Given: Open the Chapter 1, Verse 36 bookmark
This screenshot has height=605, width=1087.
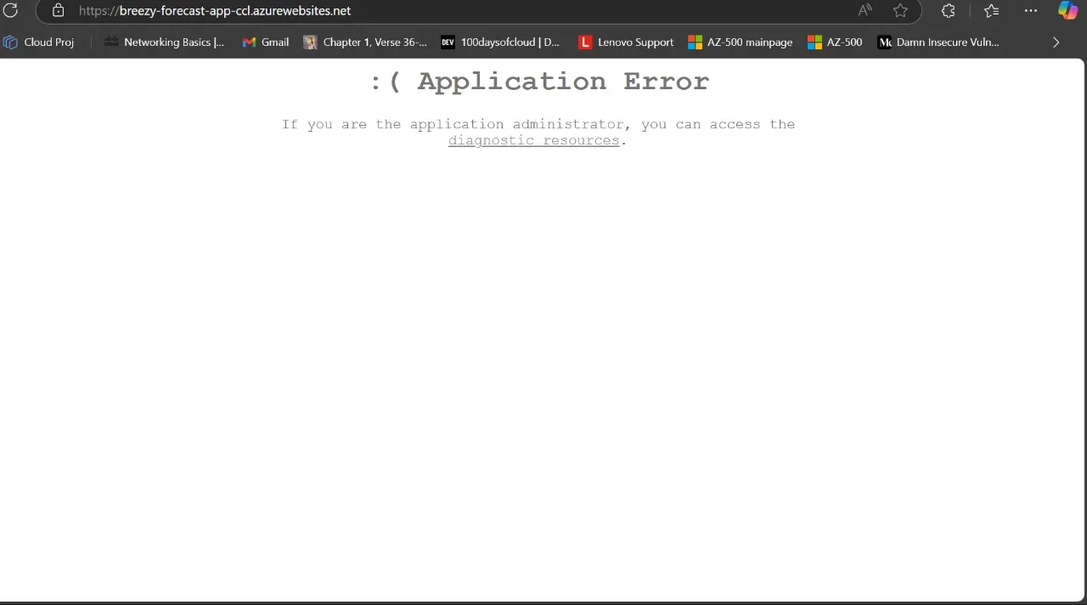Looking at the screenshot, I should click(365, 42).
